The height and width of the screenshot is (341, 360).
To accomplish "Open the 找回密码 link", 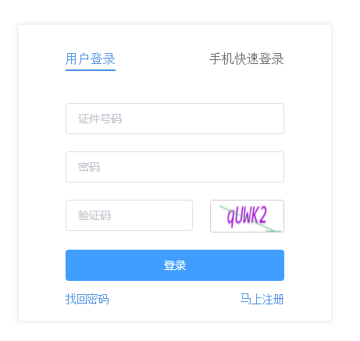I will [x=87, y=299].
